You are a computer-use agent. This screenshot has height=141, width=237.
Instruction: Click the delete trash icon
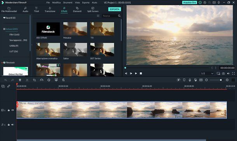click(20, 80)
